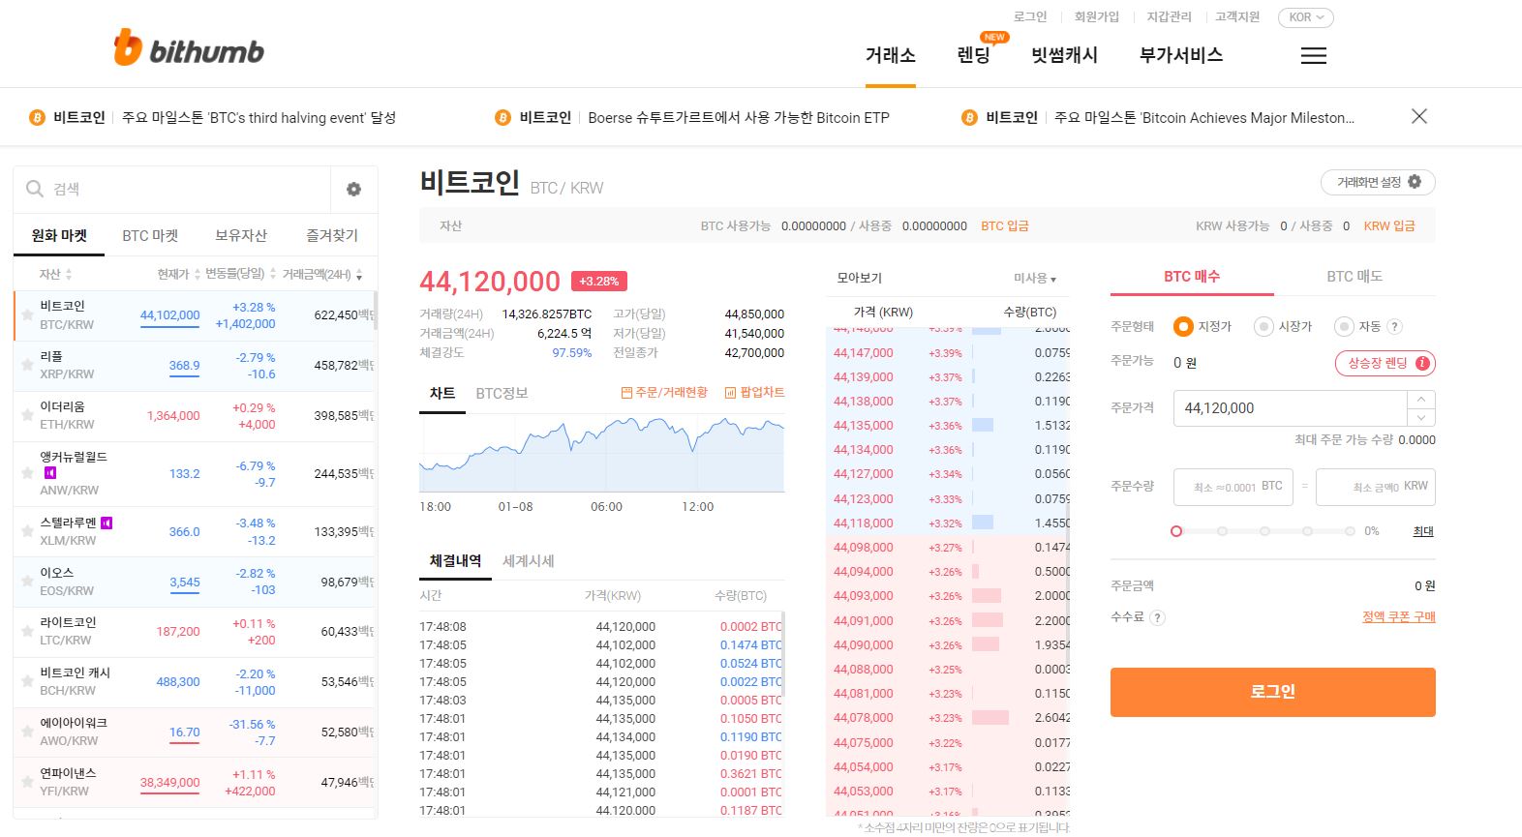Viewport: 1522px width, 837px height.
Task: Click 회원가입 link in header
Action: click(1097, 16)
